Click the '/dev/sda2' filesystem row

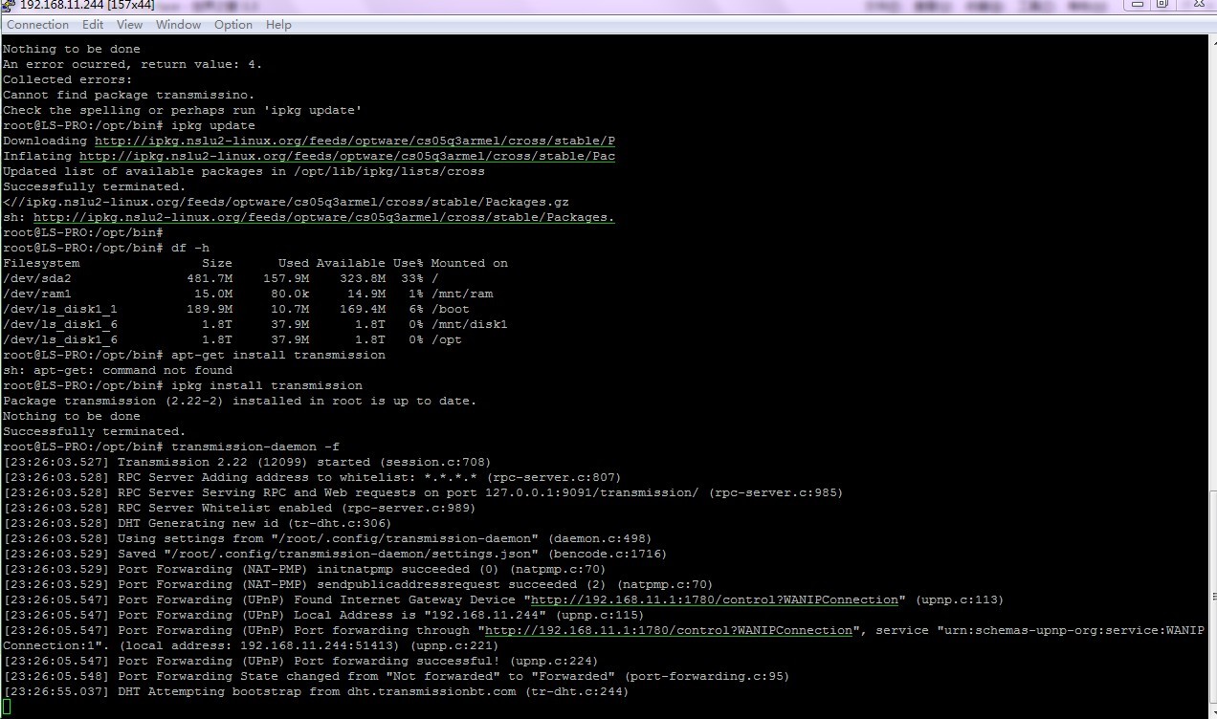221,279
